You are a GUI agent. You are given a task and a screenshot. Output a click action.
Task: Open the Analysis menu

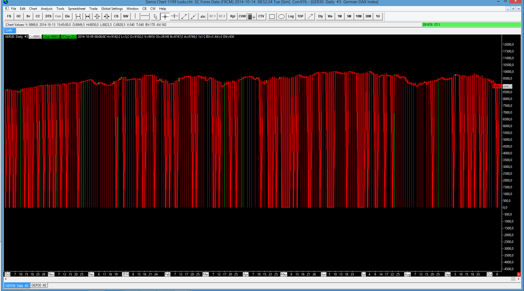47,9
